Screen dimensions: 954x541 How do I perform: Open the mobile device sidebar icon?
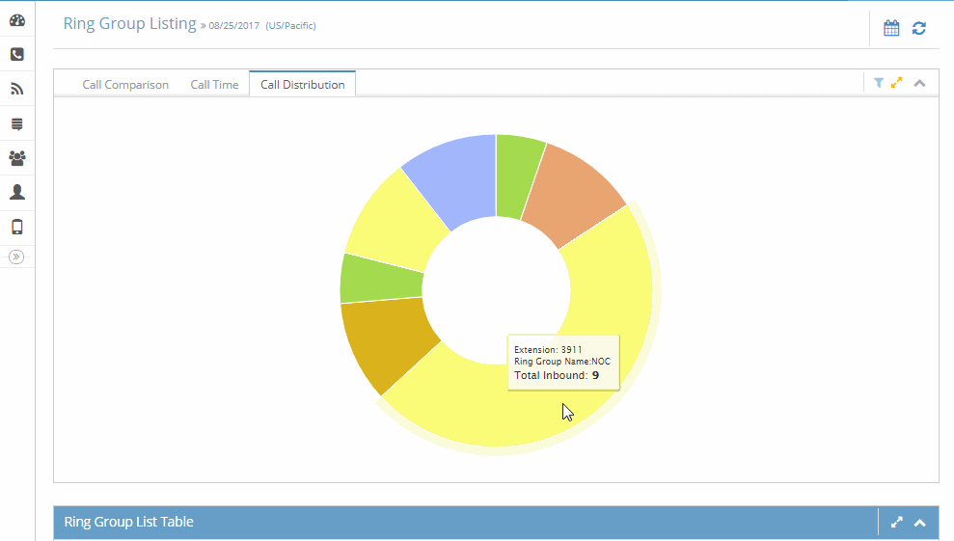tap(17, 227)
